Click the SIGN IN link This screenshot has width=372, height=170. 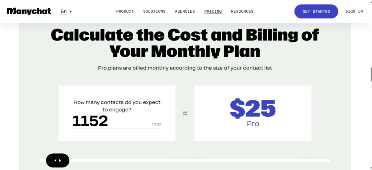pos(354,11)
